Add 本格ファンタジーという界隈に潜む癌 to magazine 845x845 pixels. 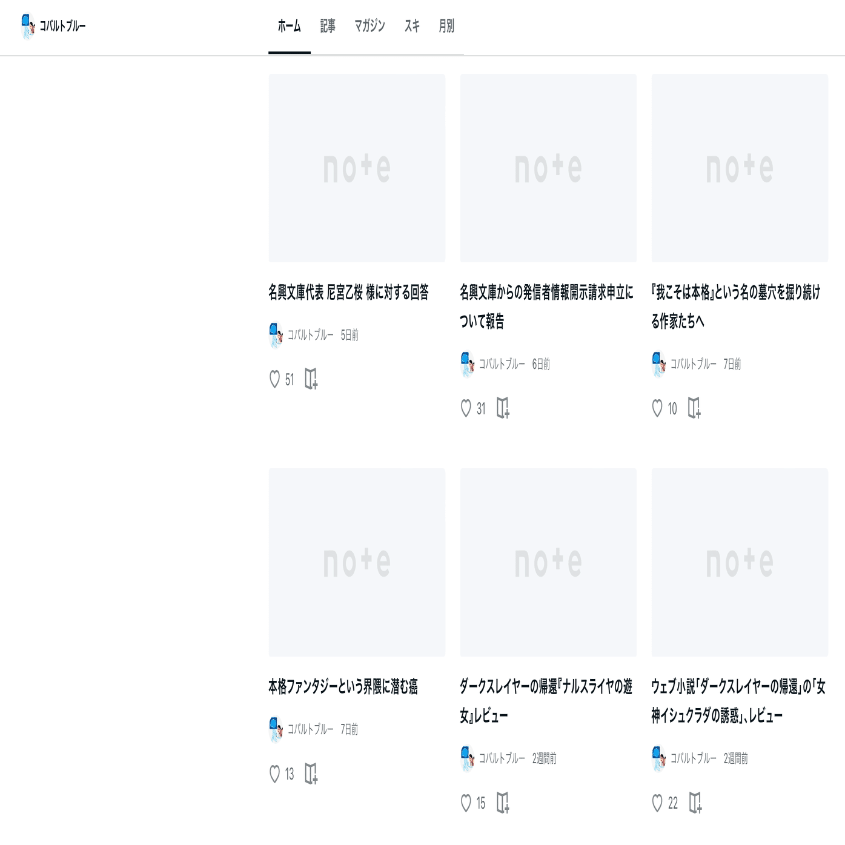pyautogui.click(x=311, y=774)
